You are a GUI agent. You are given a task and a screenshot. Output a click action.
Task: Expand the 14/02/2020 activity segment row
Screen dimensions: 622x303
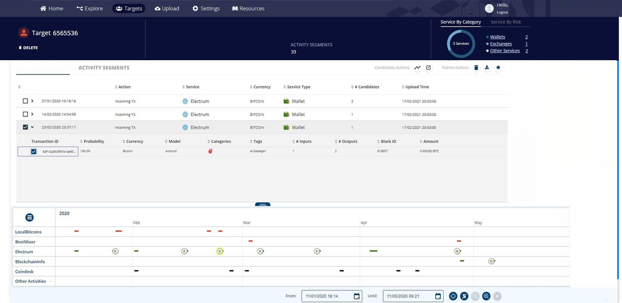pos(32,114)
